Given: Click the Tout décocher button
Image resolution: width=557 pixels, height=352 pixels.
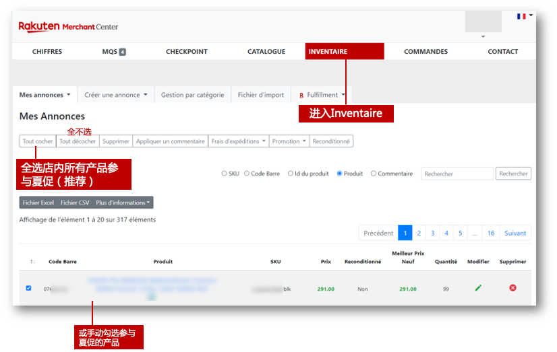Looking at the screenshot, I should pos(78,141).
